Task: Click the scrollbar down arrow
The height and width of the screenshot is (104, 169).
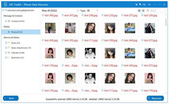Action: click(x=166, y=93)
